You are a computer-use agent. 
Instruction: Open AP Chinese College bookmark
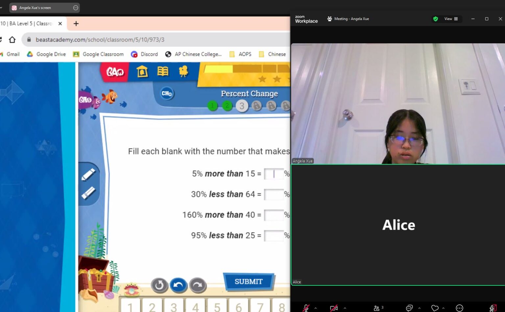[193, 54]
